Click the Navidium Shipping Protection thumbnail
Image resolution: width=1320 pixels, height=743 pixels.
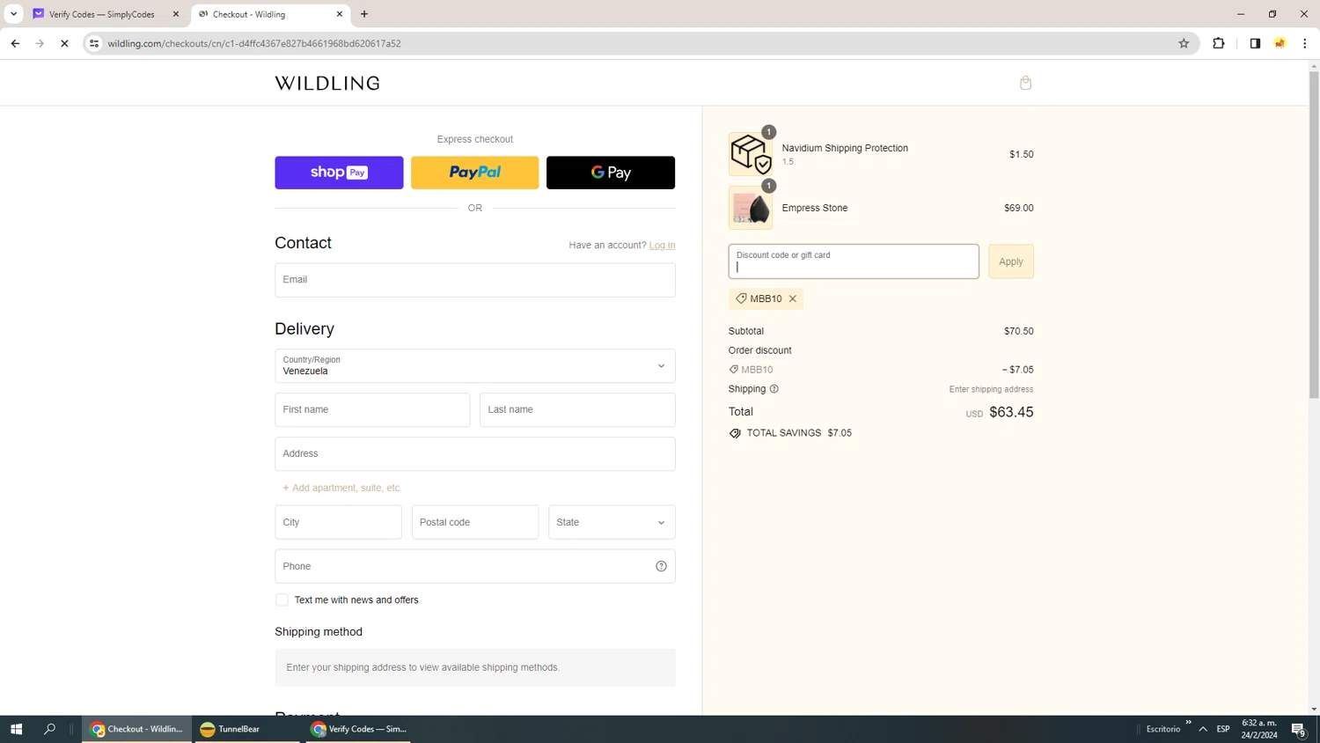pyautogui.click(x=751, y=154)
